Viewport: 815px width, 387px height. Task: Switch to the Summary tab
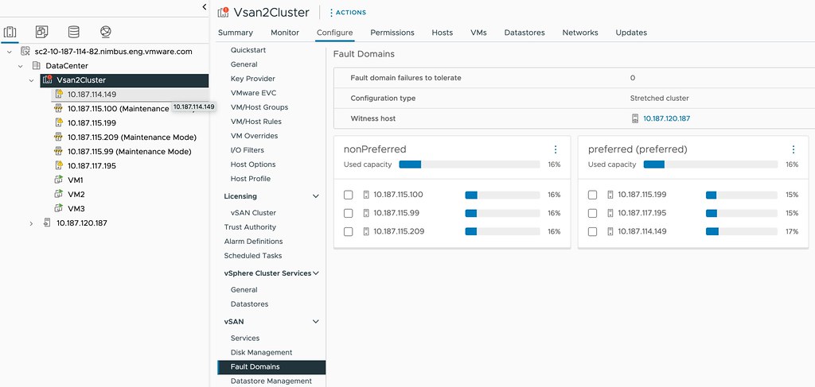(x=236, y=32)
